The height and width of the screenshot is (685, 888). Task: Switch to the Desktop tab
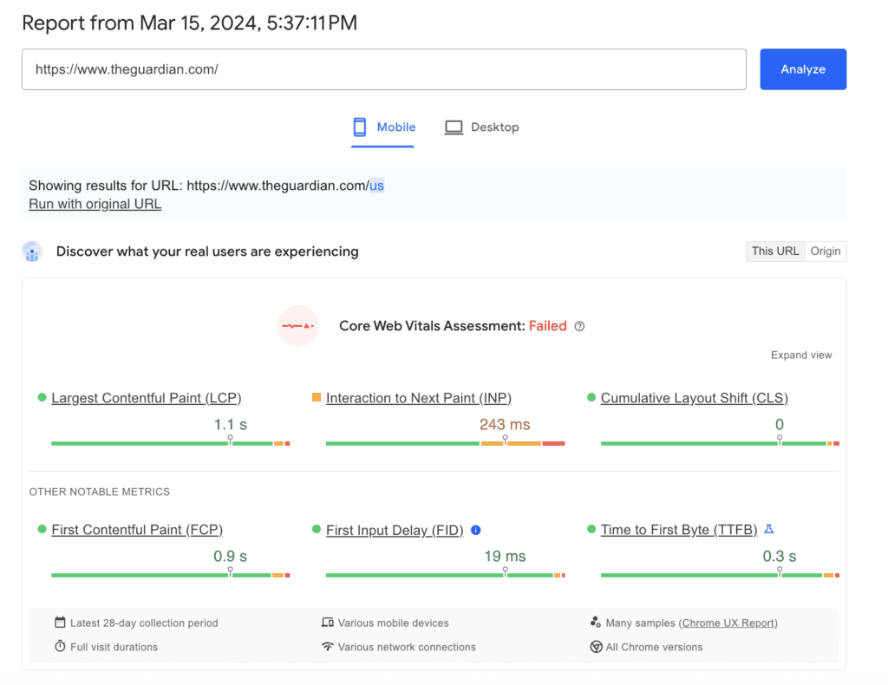[x=481, y=127]
